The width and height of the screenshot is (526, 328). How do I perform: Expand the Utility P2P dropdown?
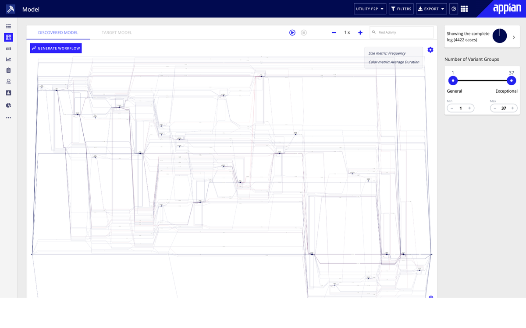(370, 9)
